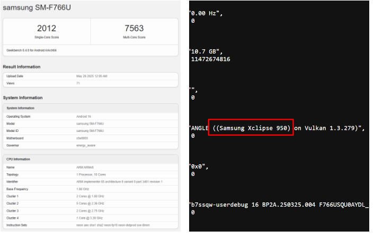The image size is (374, 239).
Task: Select the 'ARM implementer 65 architecture 8' identifier value
Action: pos(119,182)
